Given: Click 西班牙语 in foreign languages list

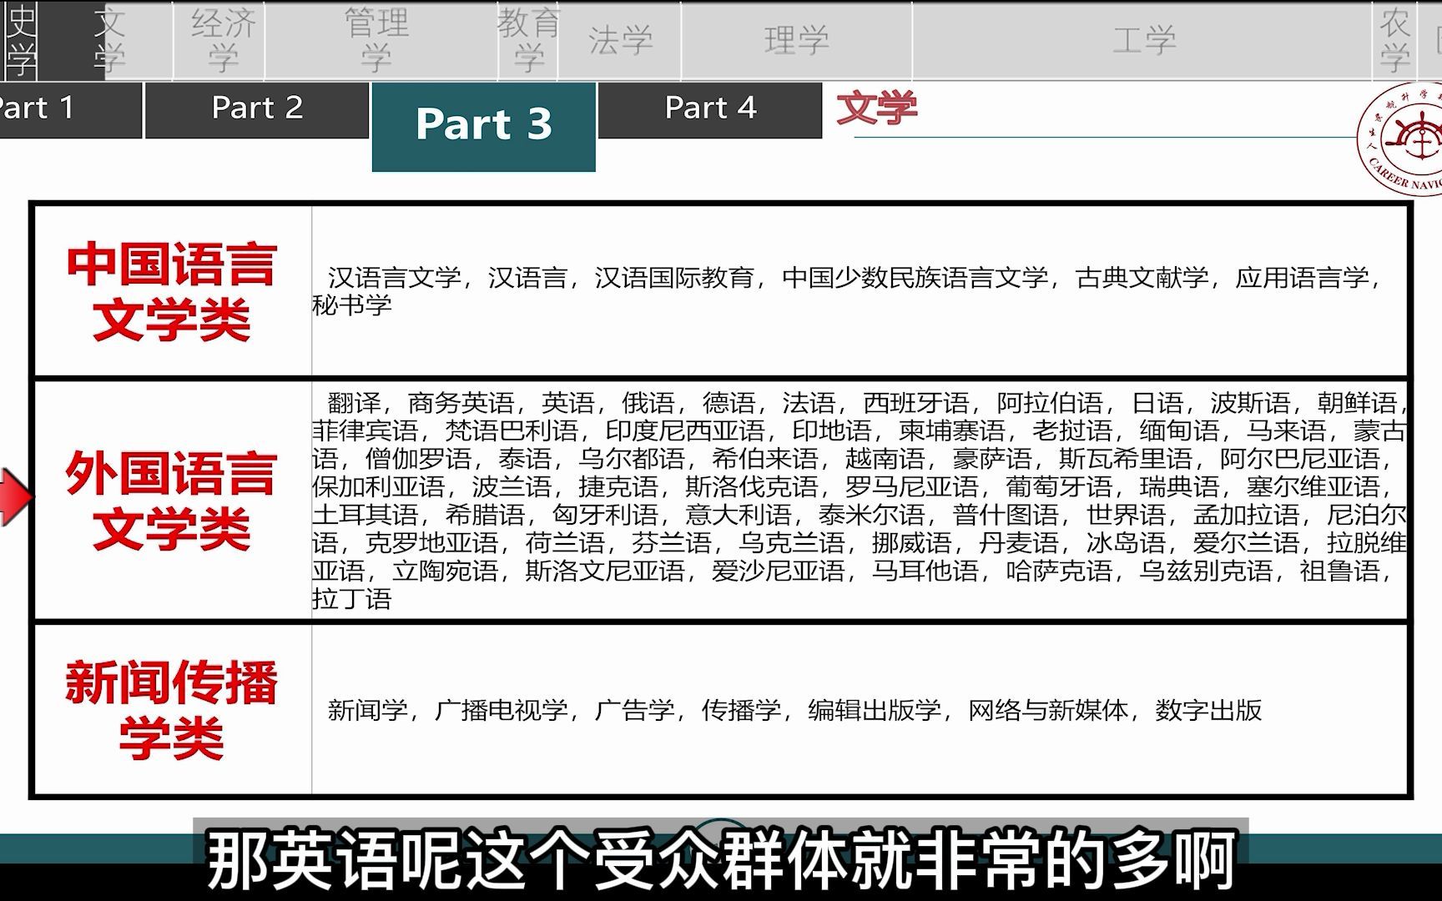Looking at the screenshot, I should [x=915, y=403].
